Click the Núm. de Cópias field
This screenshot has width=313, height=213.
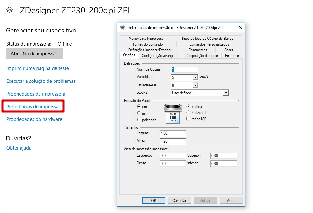pyautogui.click(x=184, y=69)
